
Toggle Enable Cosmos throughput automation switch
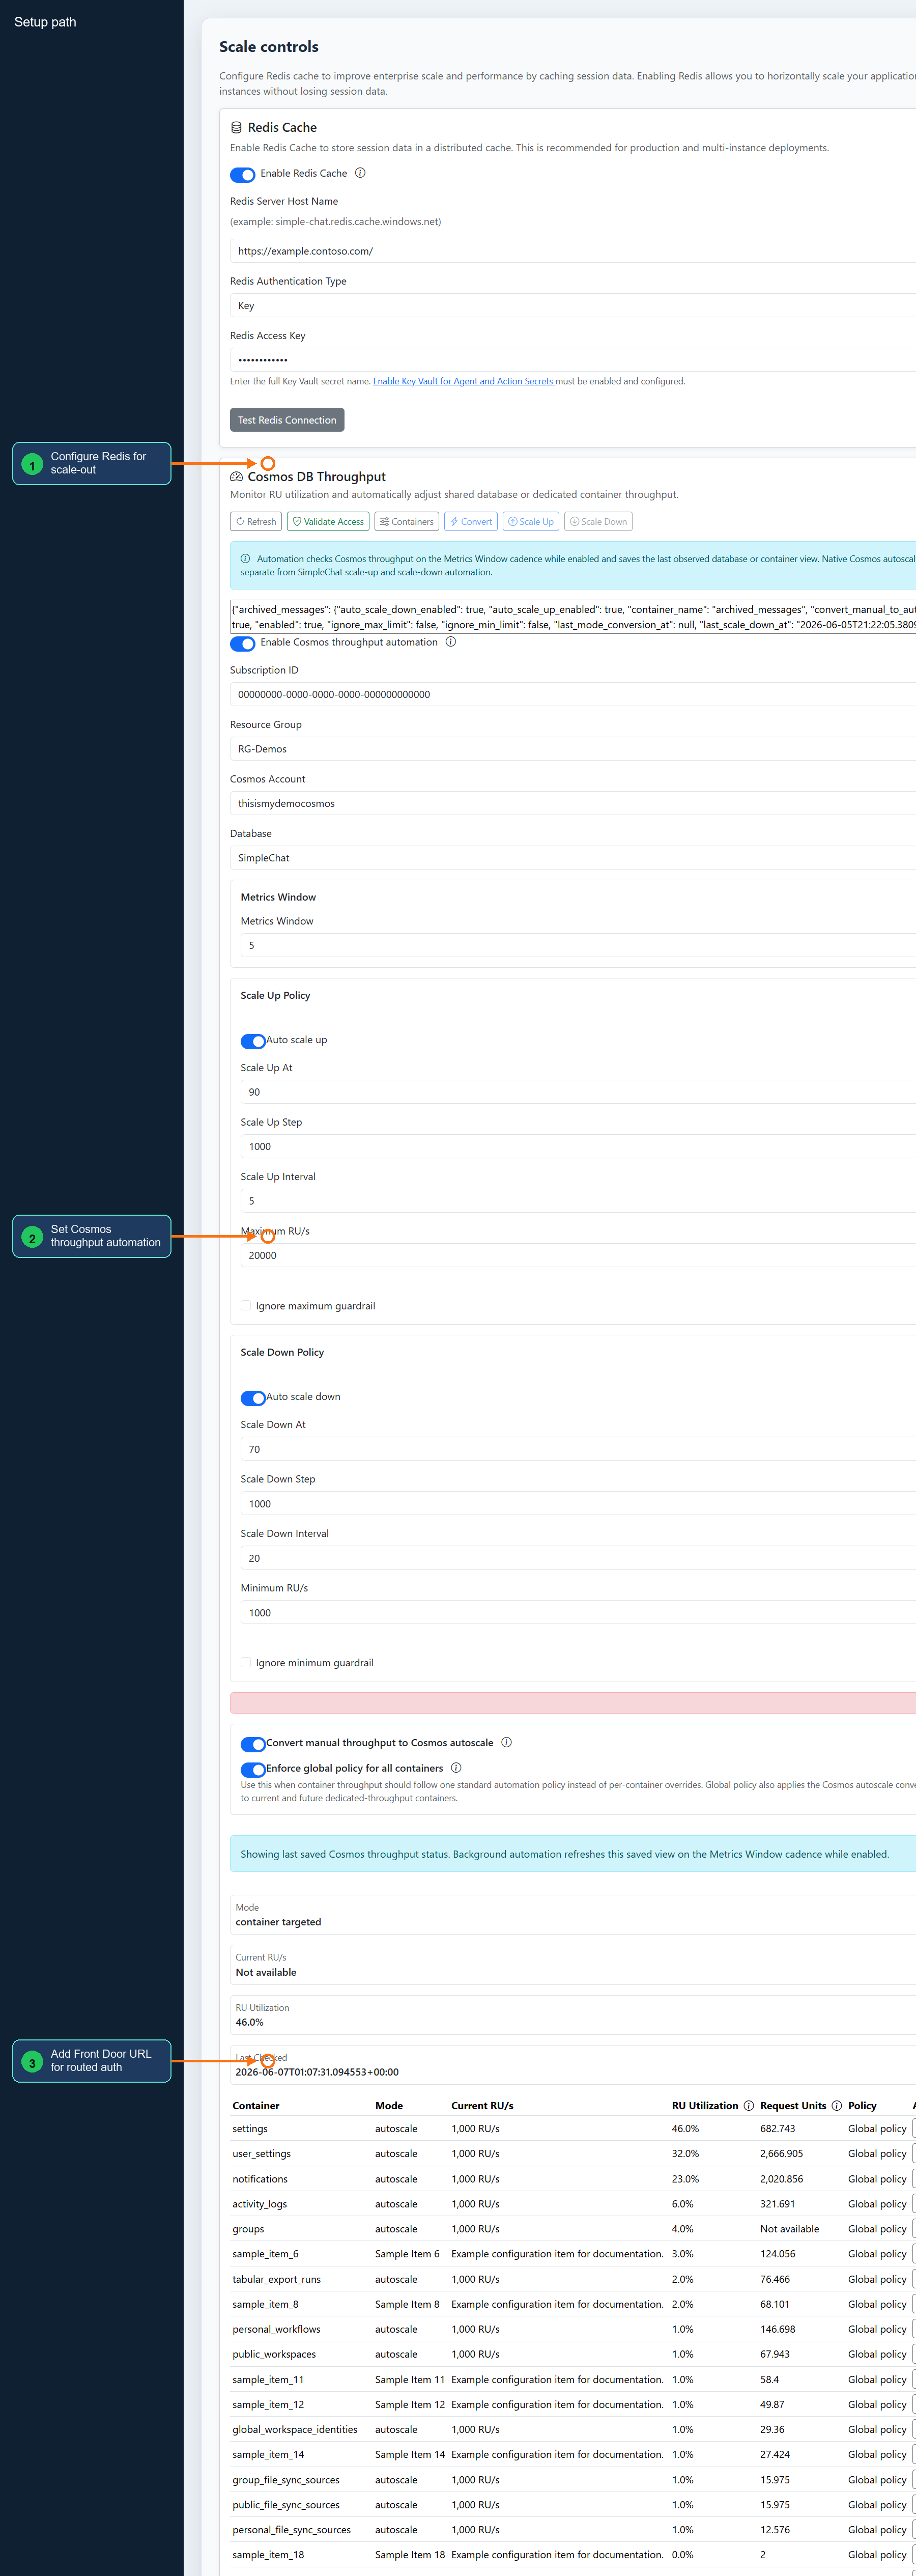pos(243,643)
